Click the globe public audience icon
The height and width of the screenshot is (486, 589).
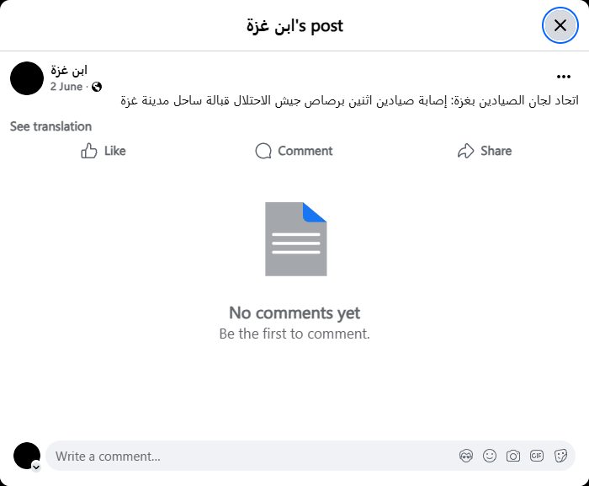tap(97, 87)
